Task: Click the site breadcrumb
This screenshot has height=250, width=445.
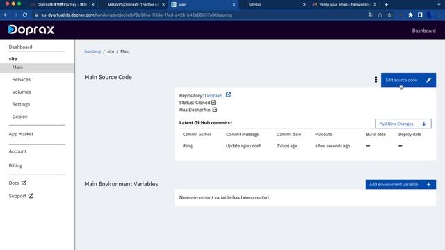Action: coord(111,51)
